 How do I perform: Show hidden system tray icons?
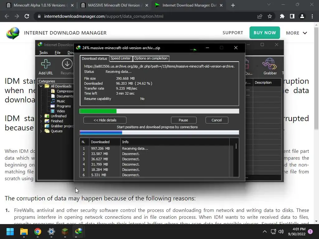pos(265,232)
